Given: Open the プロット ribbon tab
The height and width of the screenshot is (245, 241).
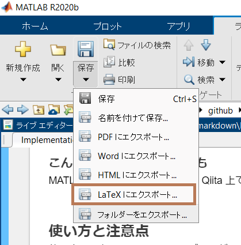Looking at the screenshot, I should point(108,26).
